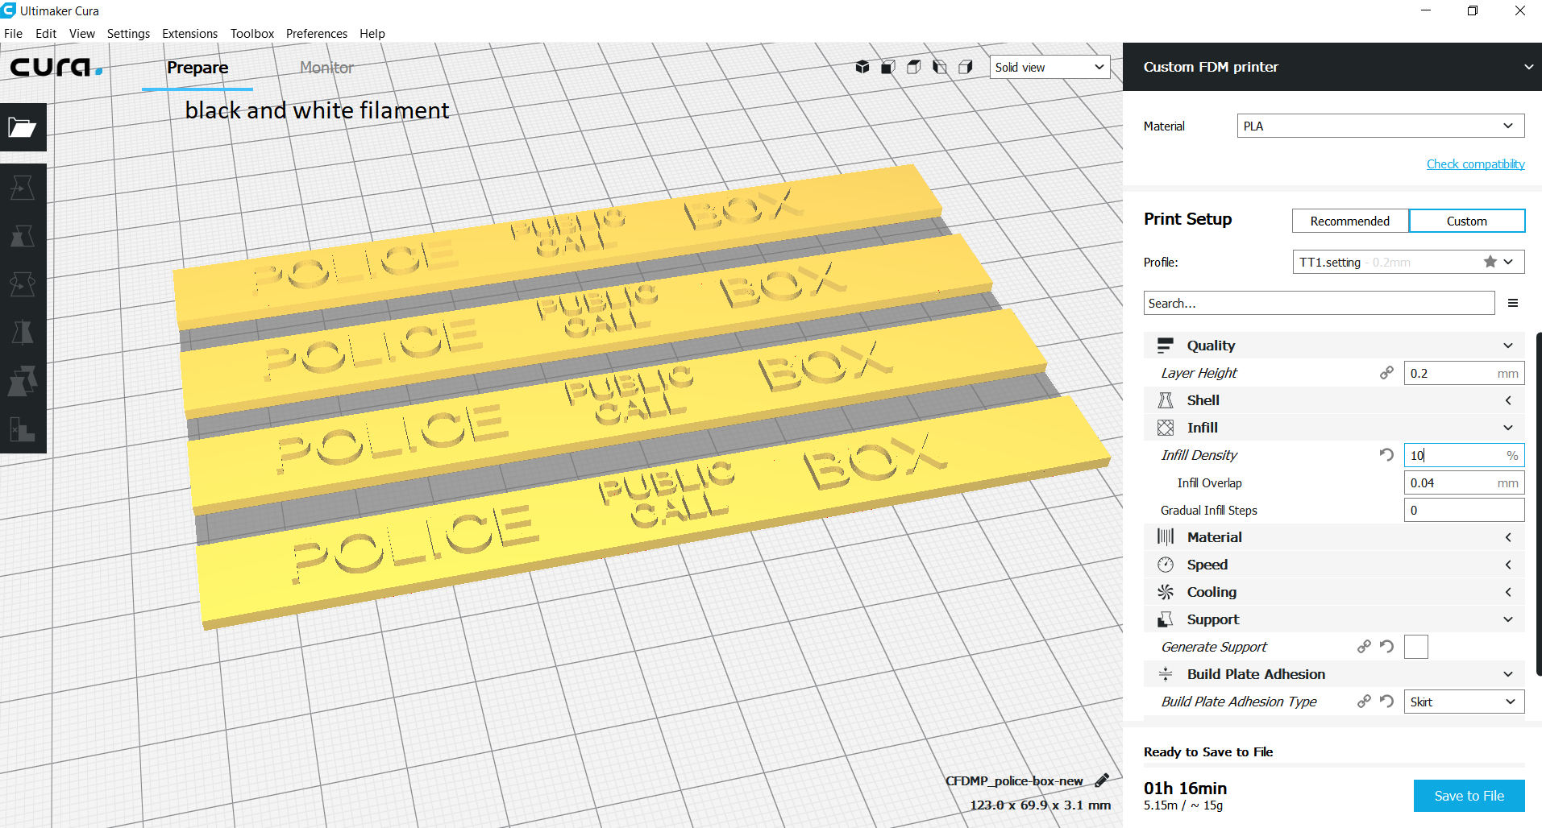1542x828 pixels.
Task: Open the TT1.setting profile dropdown
Action: point(1408,262)
